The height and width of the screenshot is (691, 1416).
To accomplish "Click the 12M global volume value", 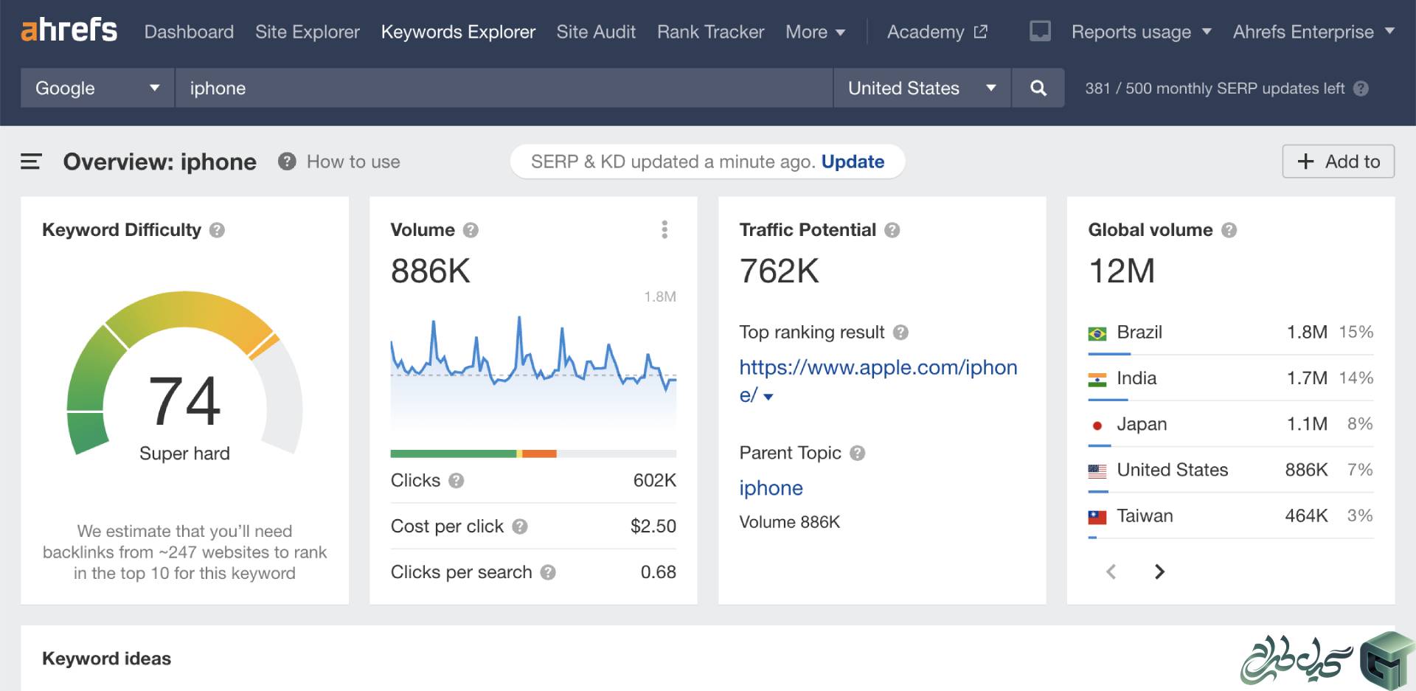I will 1122,271.
